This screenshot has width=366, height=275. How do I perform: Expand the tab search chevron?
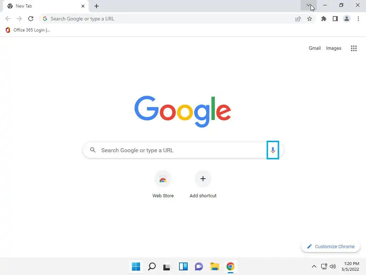[308, 5]
